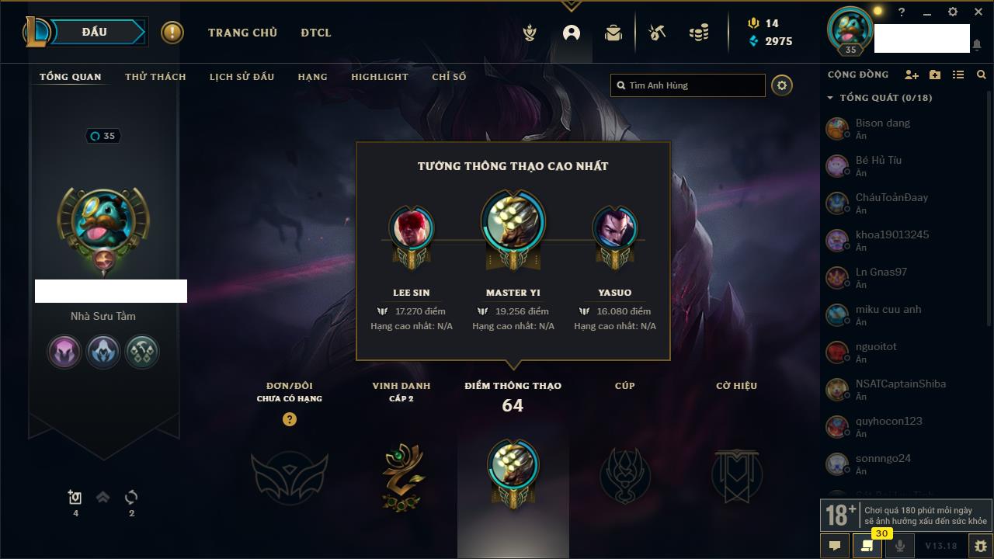This screenshot has width=994, height=559.
Task: Open the notifications bell icon
Action: [x=976, y=45]
